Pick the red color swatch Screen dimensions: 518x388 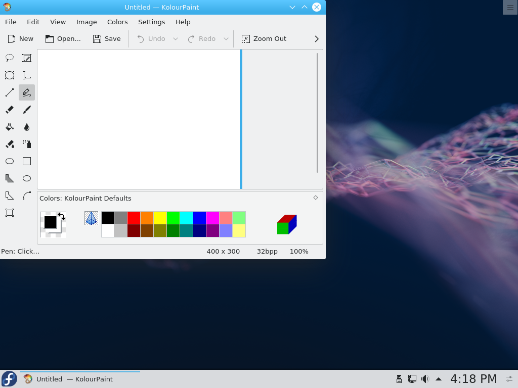(134, 218)
